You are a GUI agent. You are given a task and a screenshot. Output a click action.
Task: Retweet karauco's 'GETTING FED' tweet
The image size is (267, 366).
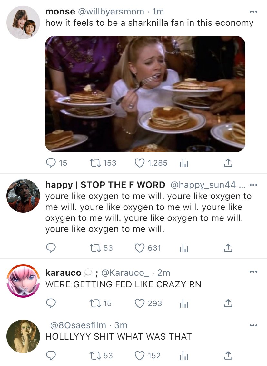coord(94,303)
